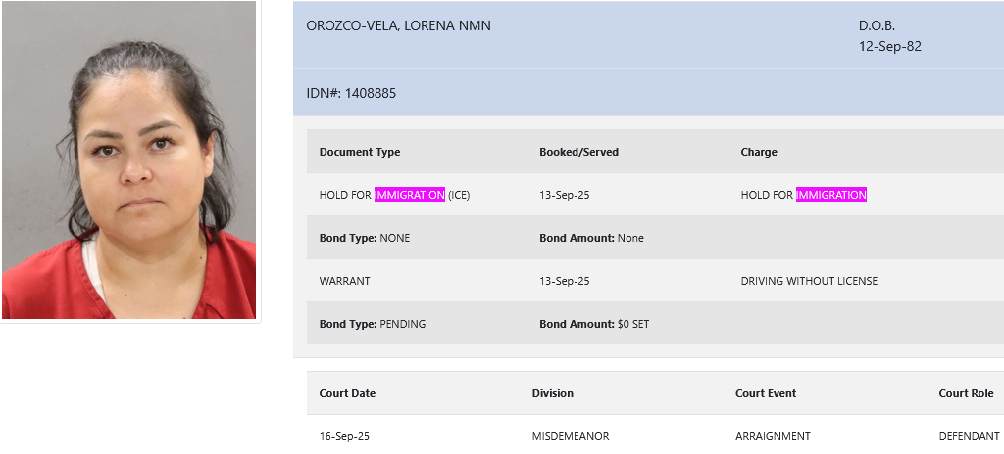The height and width of the screenshot is (454, 1004).
Task: Click DRIVING WITHOUT LICENSE charge
Action: (809, 281)
